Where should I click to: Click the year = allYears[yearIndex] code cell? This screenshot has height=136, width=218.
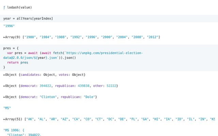(x=28, y=18)
